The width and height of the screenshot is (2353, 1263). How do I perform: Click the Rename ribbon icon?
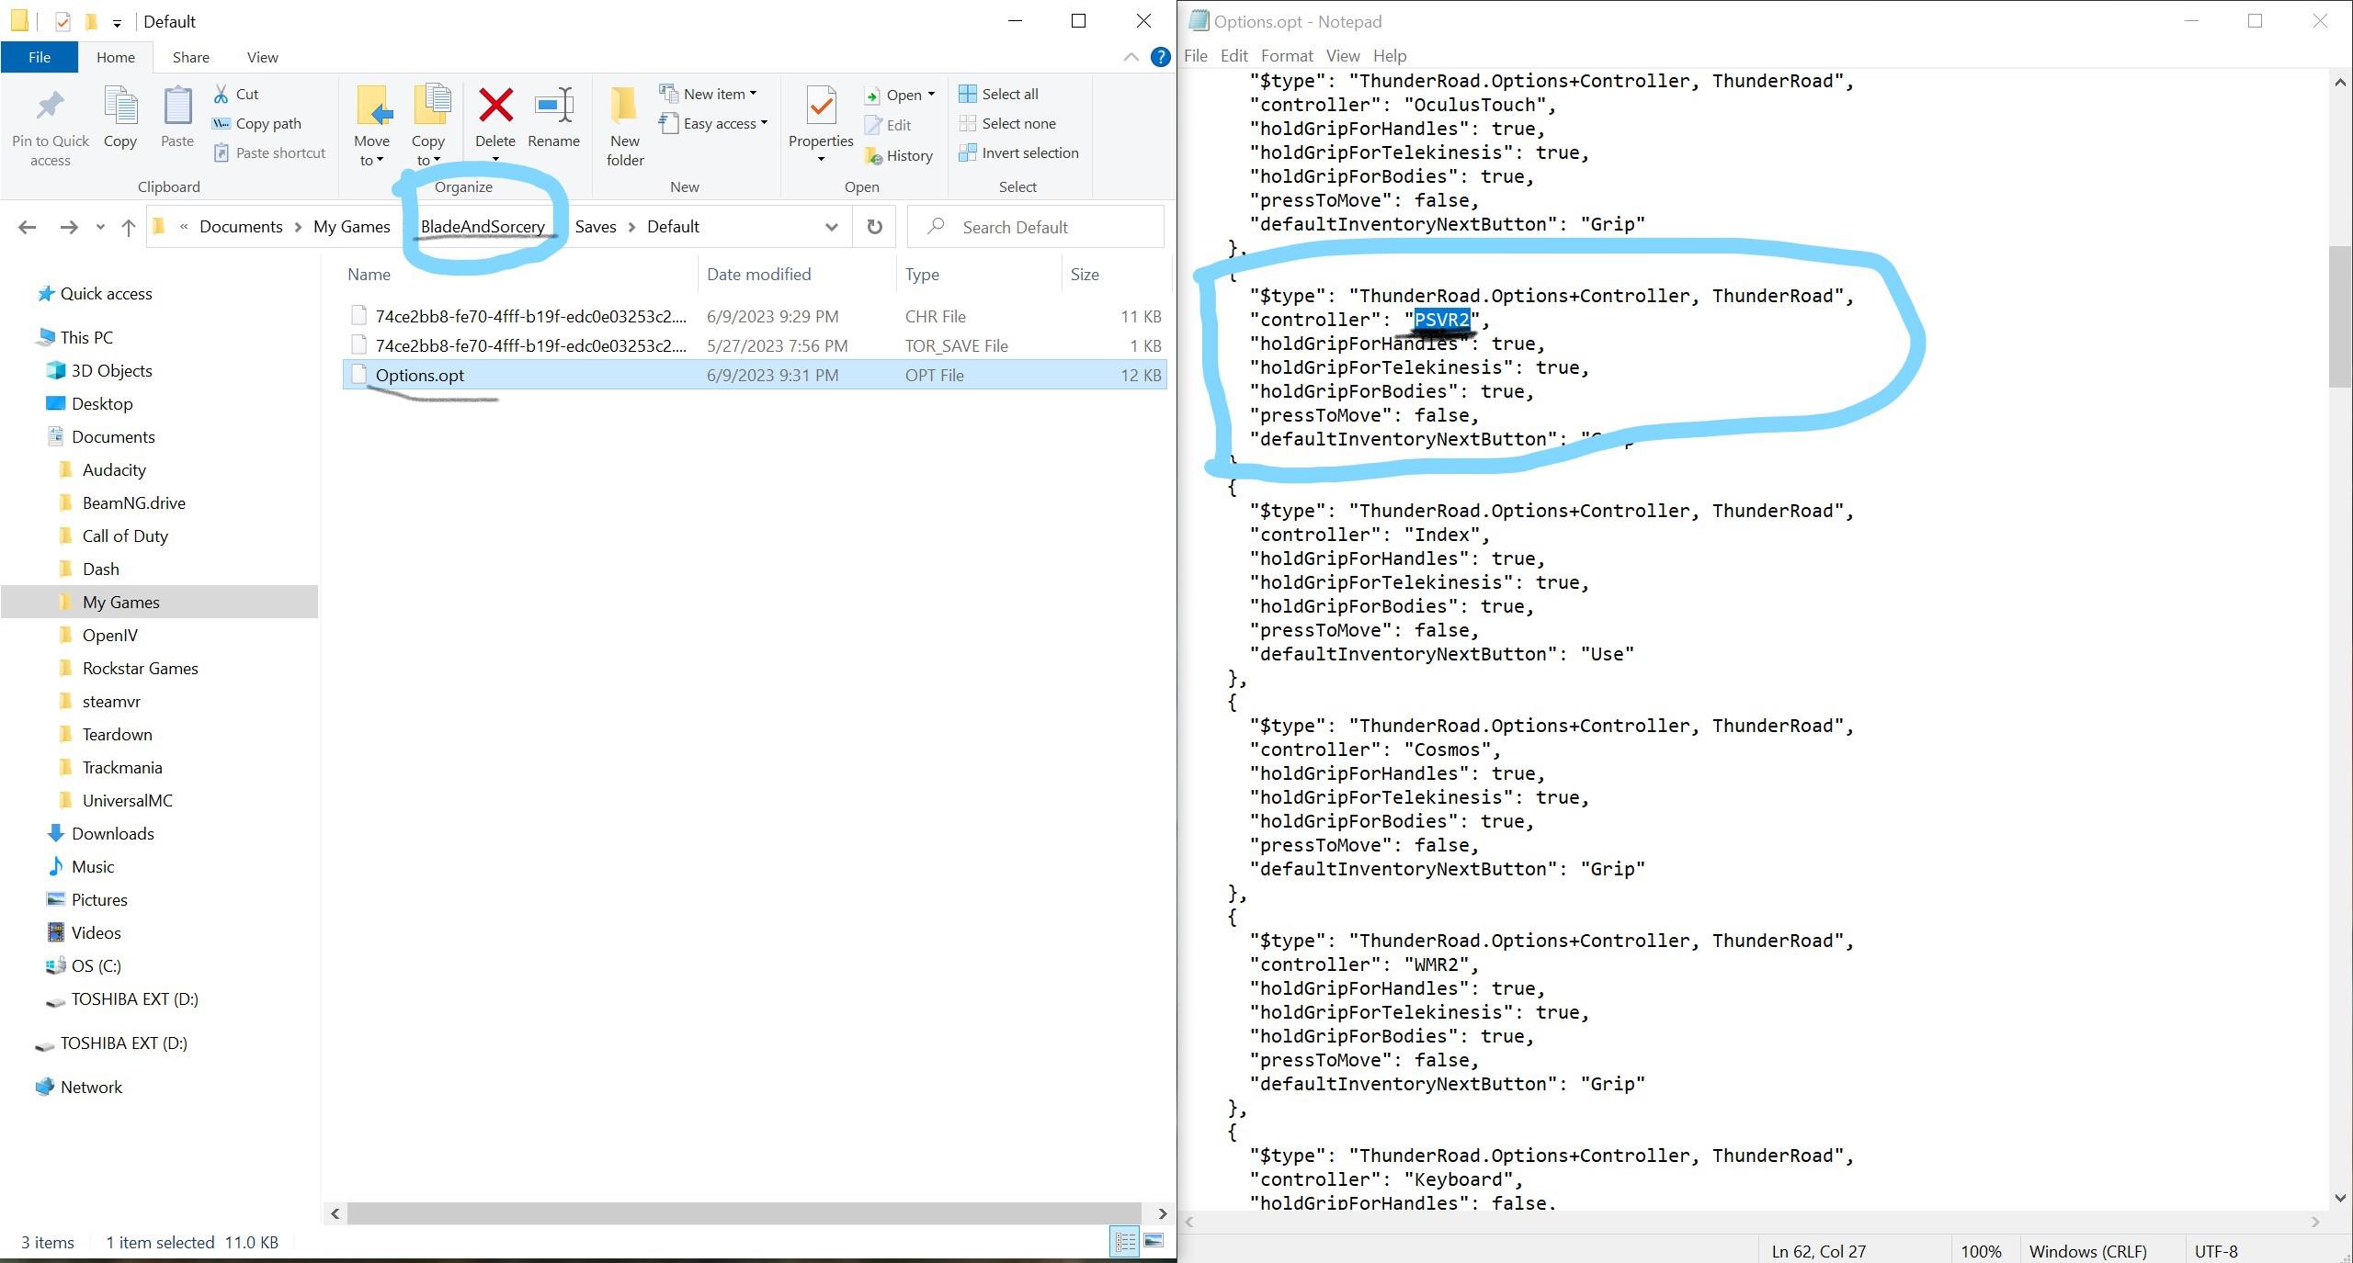point(553,107)
